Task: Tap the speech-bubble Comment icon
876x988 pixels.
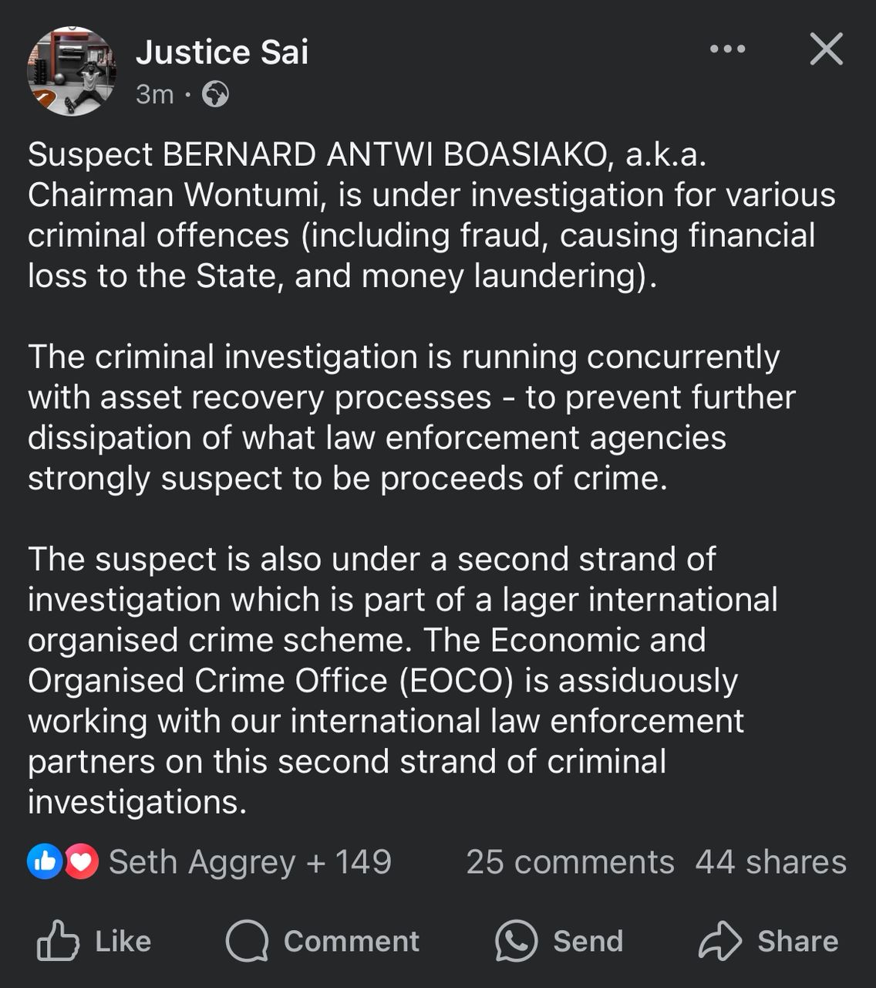Action: click(247, 940)
